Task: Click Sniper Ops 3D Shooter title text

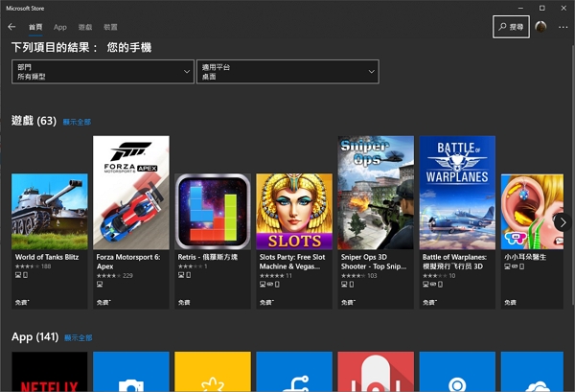Action: coord(374,262)
